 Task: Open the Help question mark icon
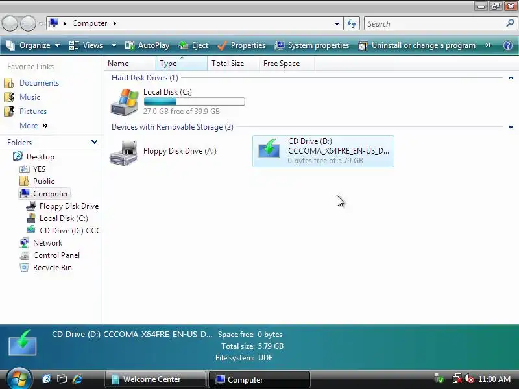click(x=508, y=45)
